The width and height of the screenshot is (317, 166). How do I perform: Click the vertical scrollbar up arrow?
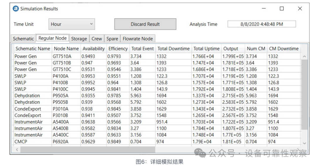click(304, 57)
